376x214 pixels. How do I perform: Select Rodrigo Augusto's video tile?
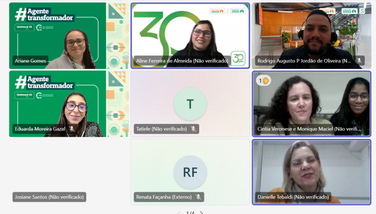click(312, 36)
